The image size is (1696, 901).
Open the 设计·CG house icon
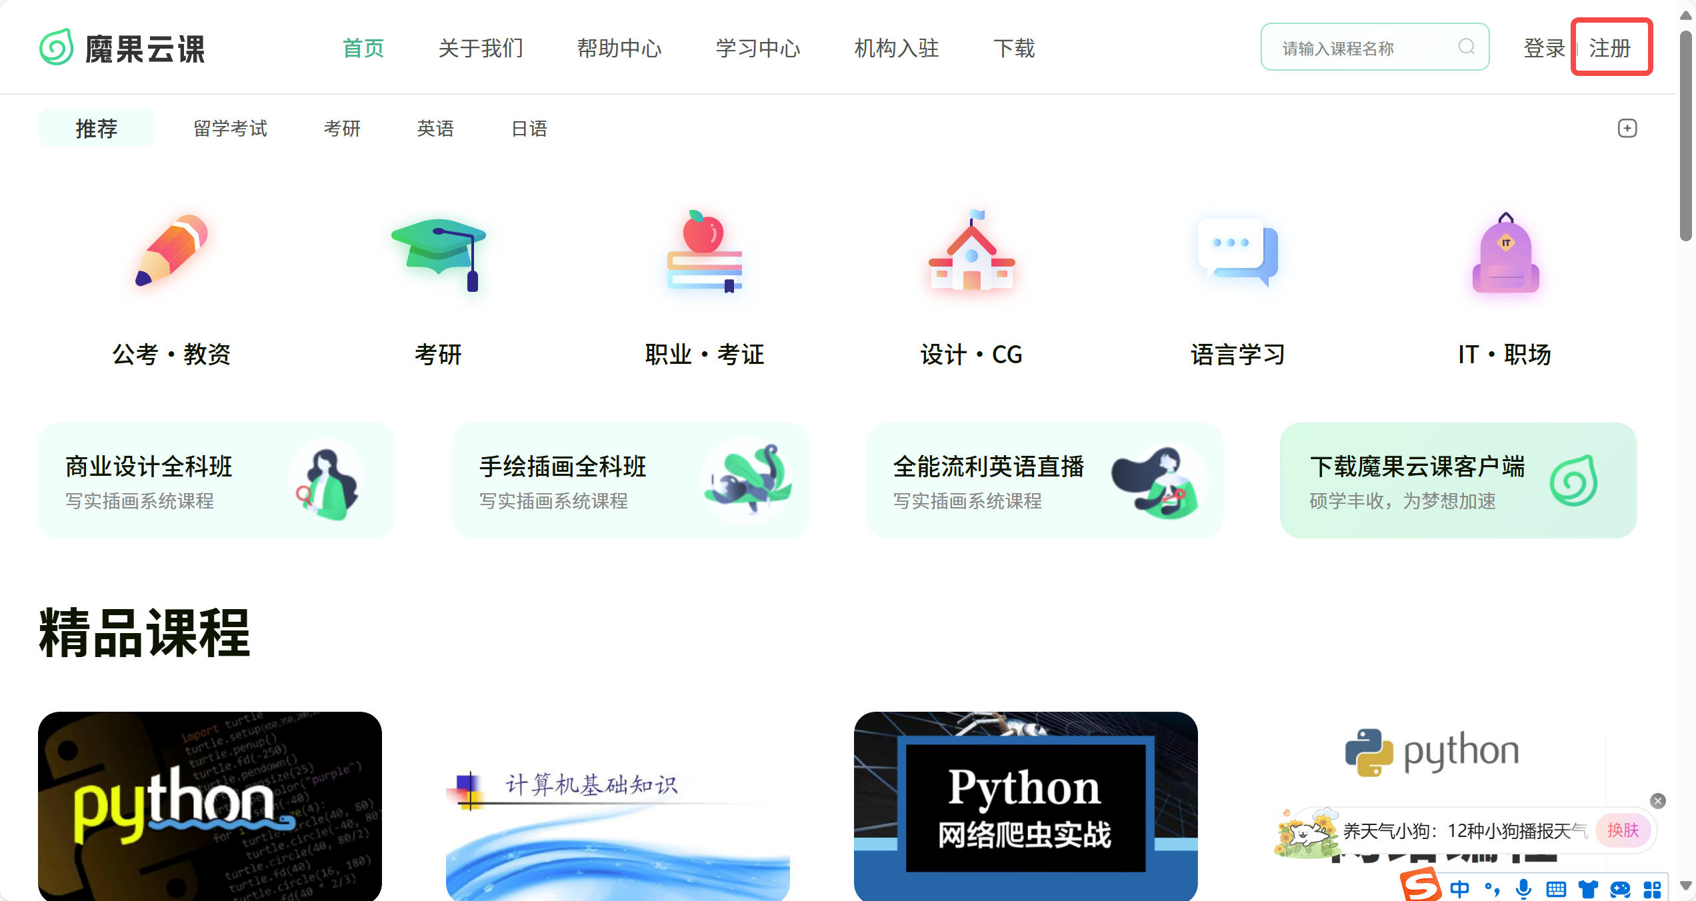coord(971,251)
